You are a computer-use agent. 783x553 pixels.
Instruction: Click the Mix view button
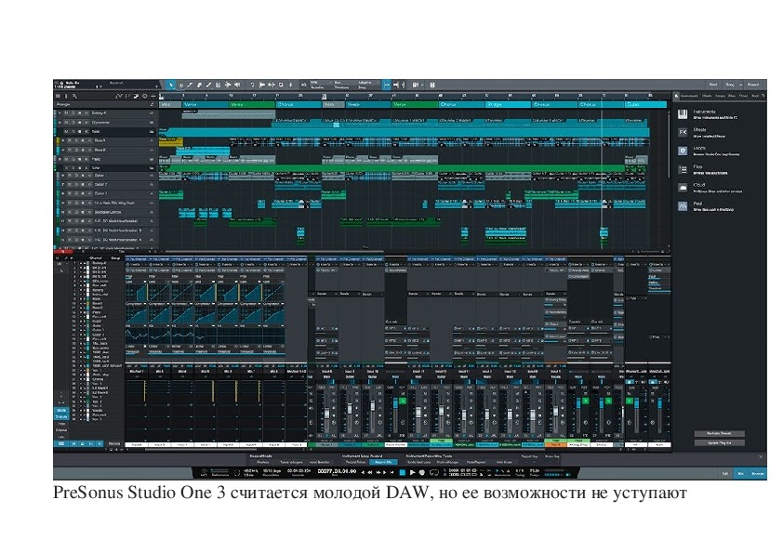(x=741, y=473)
